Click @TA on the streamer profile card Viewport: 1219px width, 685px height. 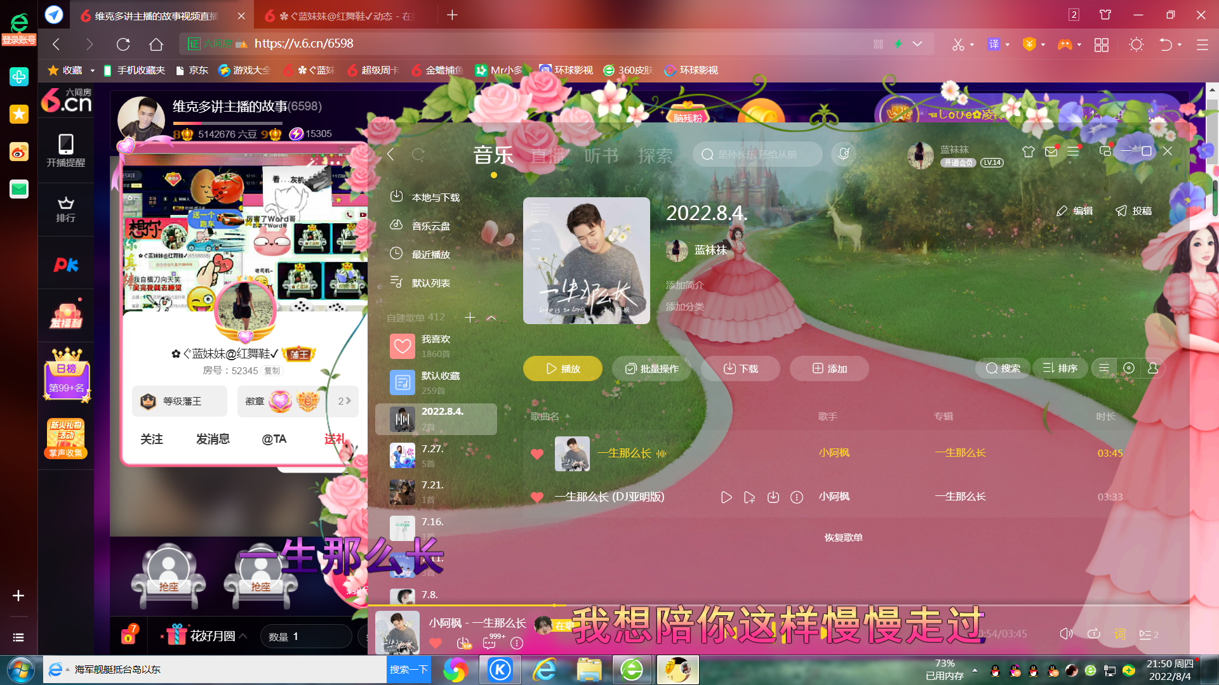274,439
